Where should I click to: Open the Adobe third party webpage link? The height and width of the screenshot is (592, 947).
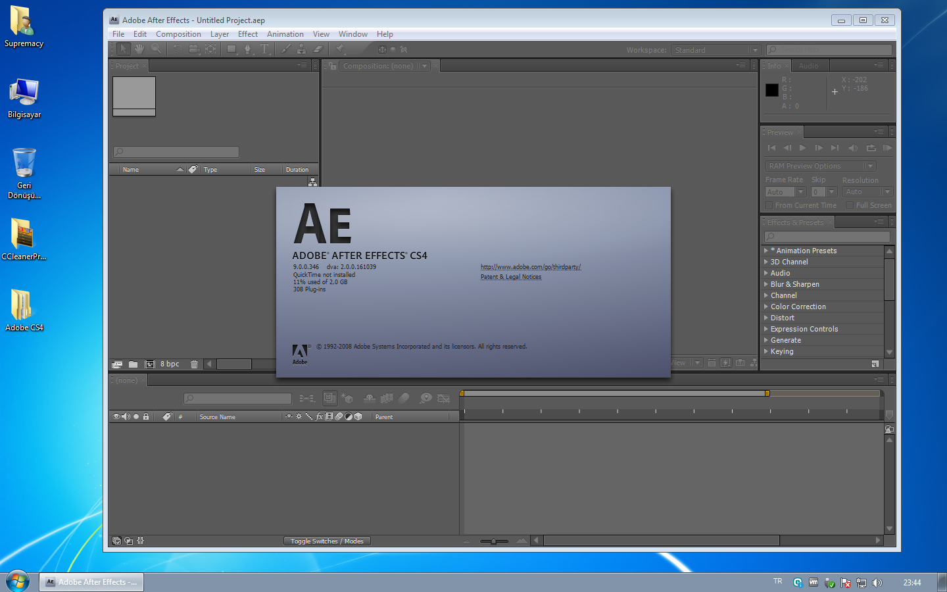[531, 267]
